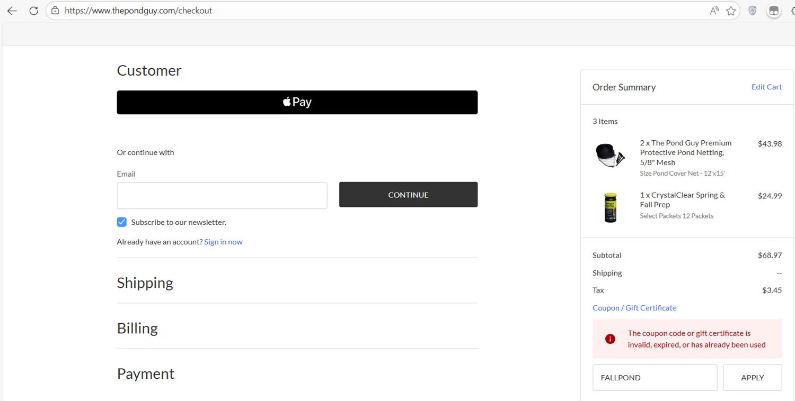Pay with the Apple Pay button

pyautogui.click(x=297, y=102)
